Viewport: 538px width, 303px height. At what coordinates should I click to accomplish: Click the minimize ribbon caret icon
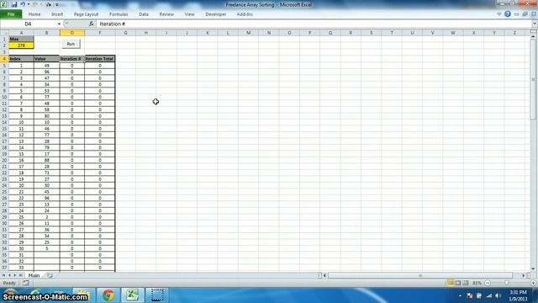(x=499, y=14)
